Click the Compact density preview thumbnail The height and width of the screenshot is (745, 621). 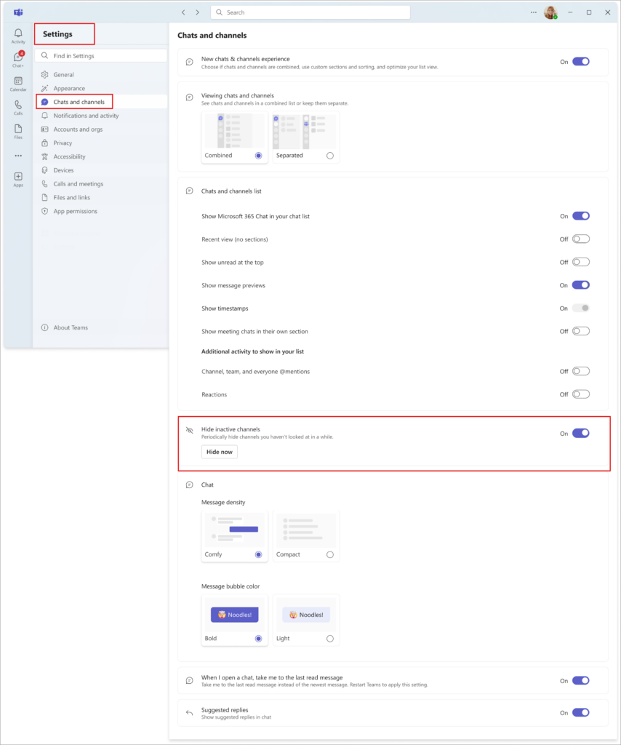[306, 530]
